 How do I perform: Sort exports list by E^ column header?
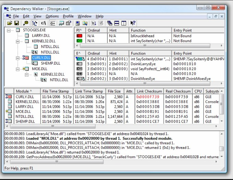point(80,53)
